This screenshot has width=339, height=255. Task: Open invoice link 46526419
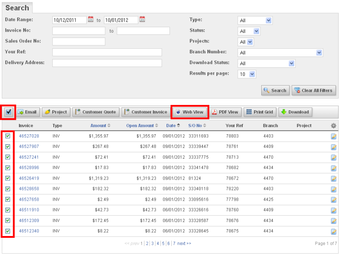tap(29, 179)
